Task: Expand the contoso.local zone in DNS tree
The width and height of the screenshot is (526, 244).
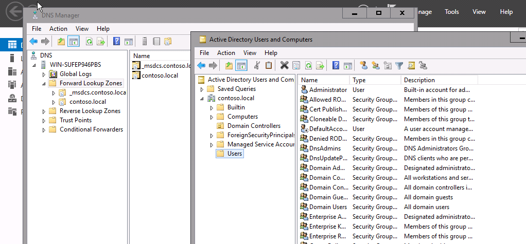Action: (54, 102)
